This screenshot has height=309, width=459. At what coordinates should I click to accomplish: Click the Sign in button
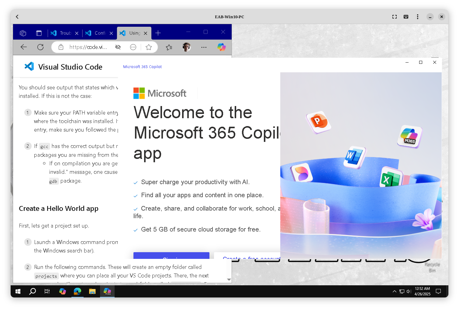tap(171, 256)
